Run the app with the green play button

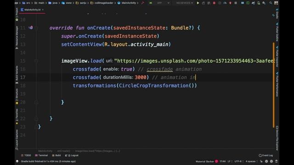click(198, 3)
